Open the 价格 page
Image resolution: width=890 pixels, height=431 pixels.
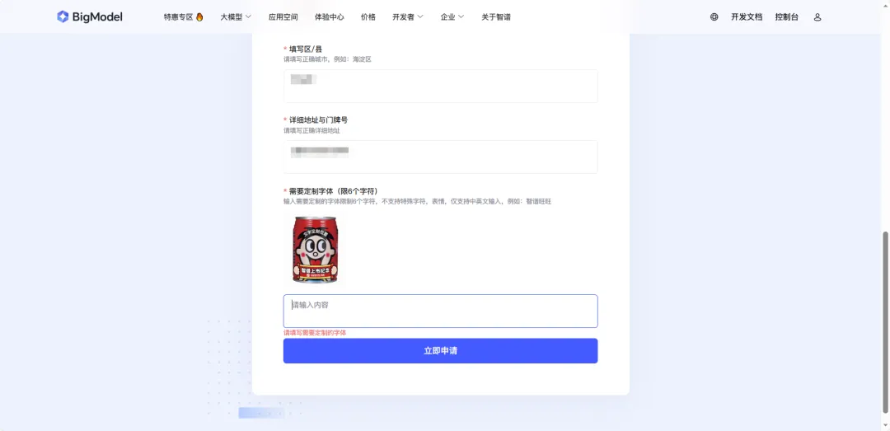368,17
